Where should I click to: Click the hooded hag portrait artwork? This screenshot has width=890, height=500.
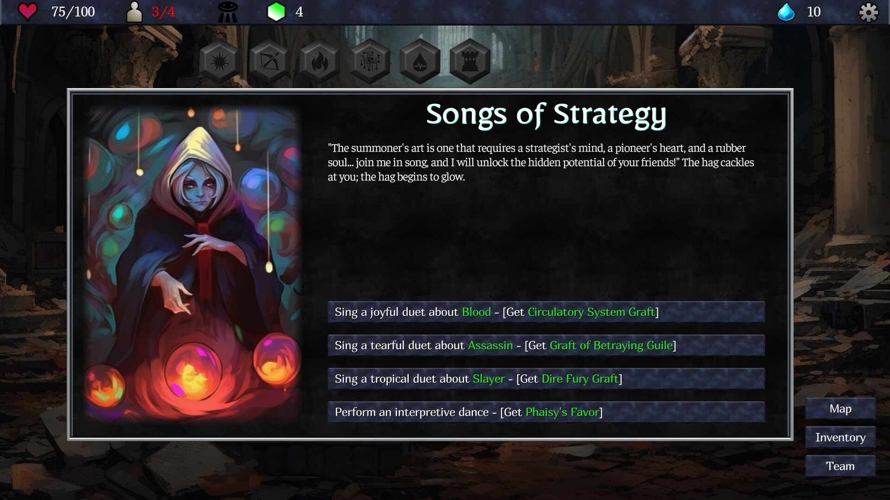[x=193, y=263]
